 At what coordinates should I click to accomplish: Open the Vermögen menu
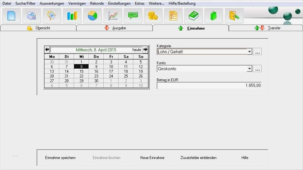point(77,3)
